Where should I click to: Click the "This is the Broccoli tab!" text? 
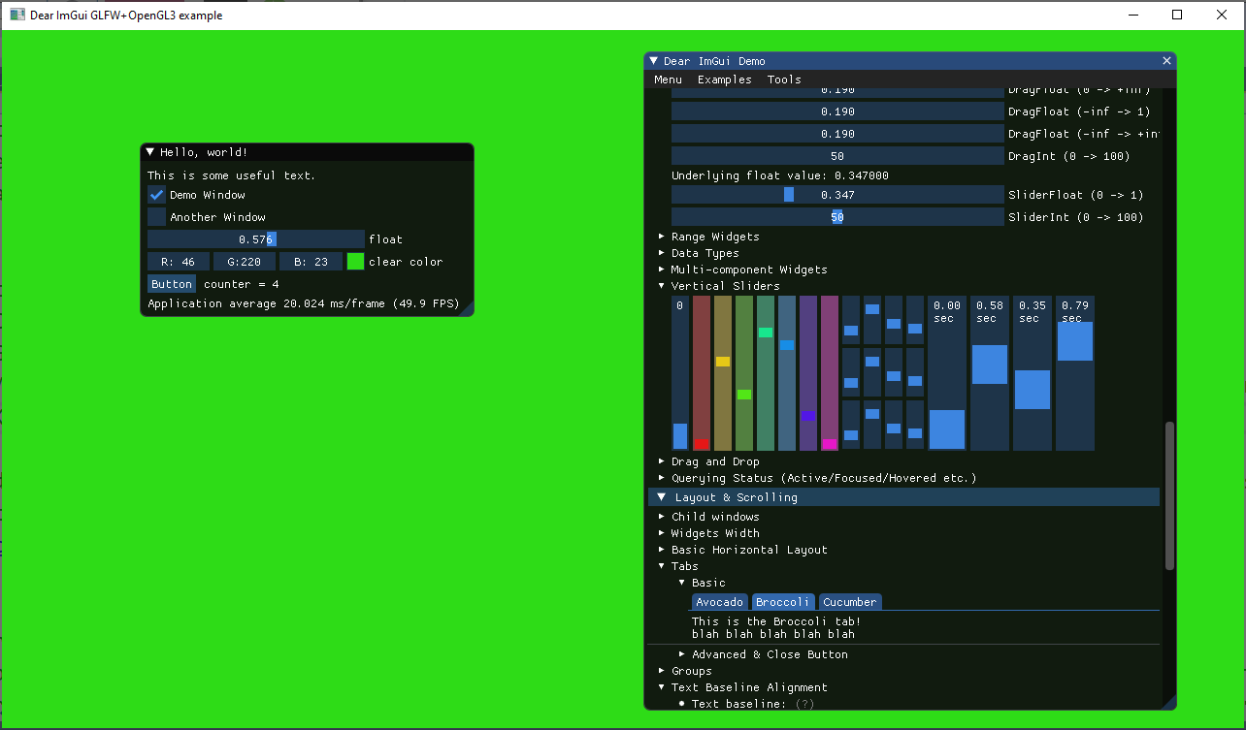coord(776,621)
